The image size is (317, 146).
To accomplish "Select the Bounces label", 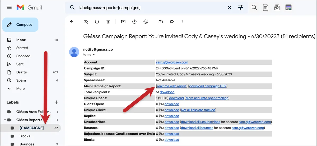I will point(27,144).
